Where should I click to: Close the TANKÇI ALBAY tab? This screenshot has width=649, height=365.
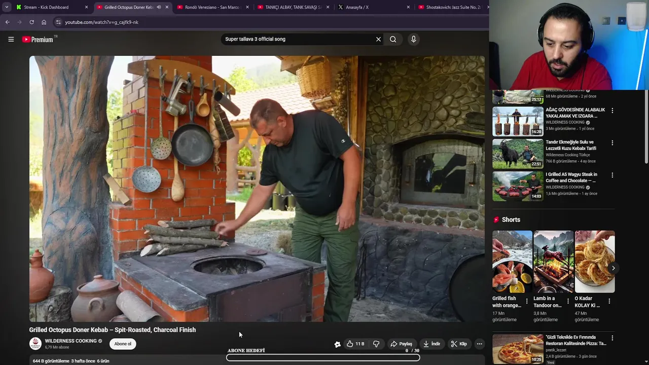[328, 7]
